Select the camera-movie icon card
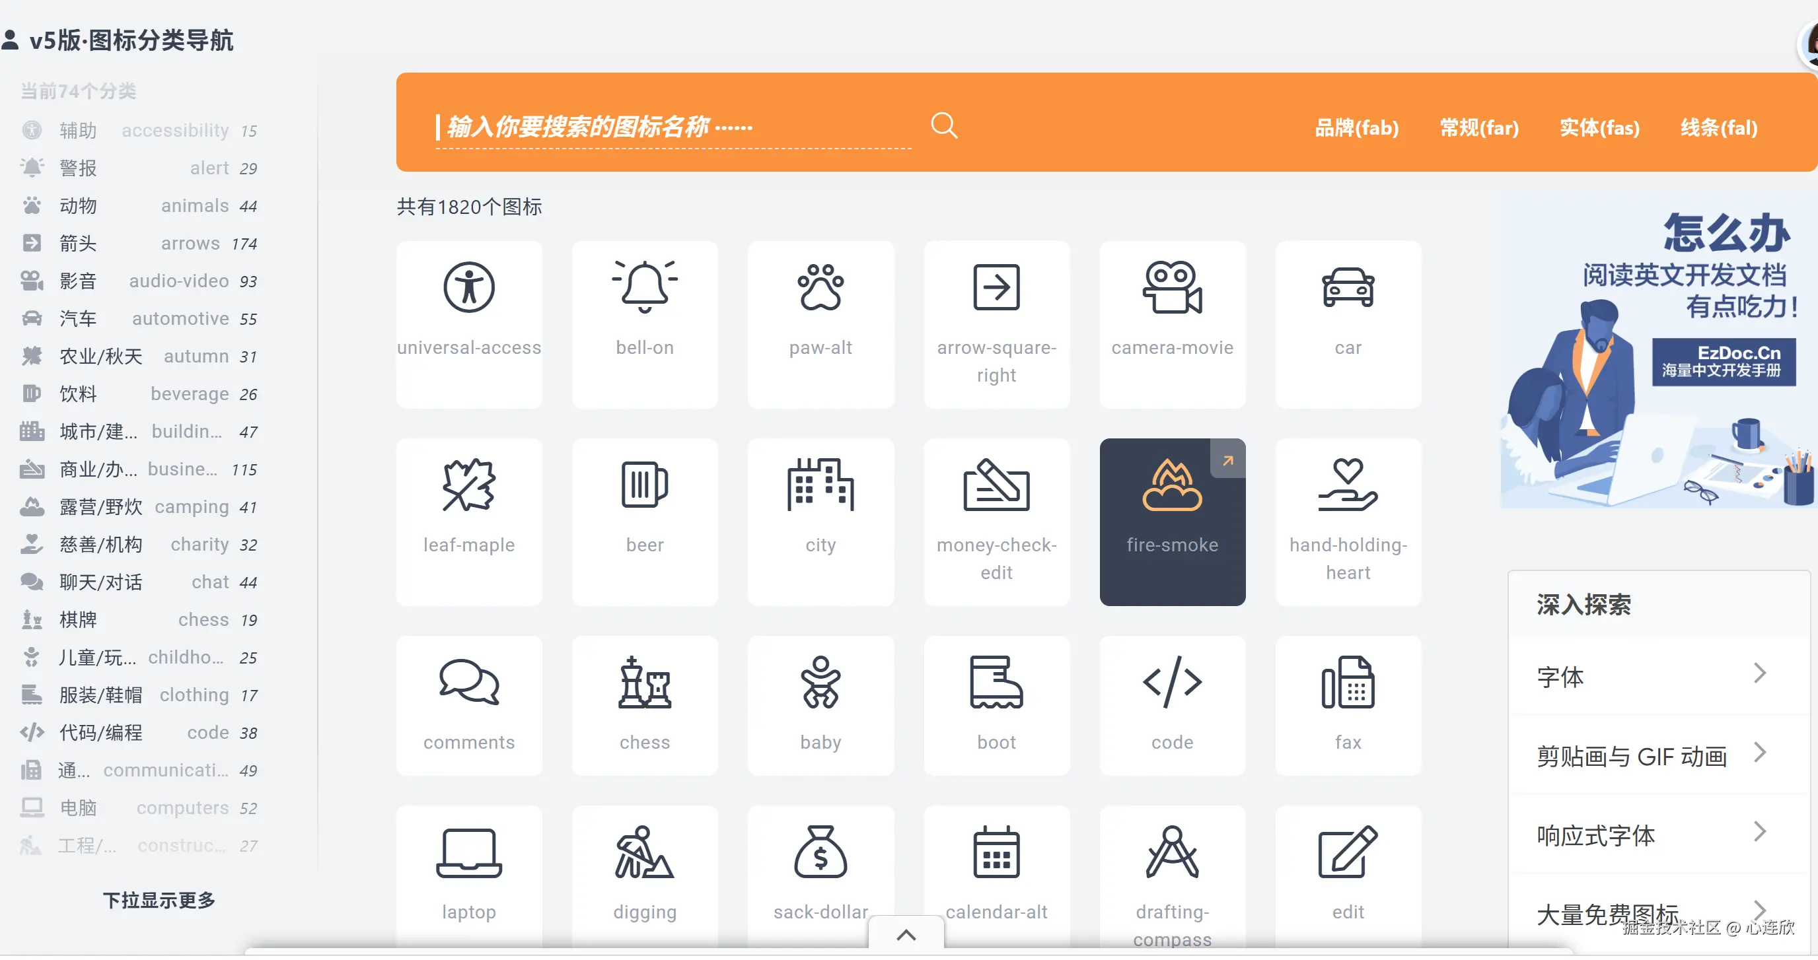 (x=1171, y=324)
